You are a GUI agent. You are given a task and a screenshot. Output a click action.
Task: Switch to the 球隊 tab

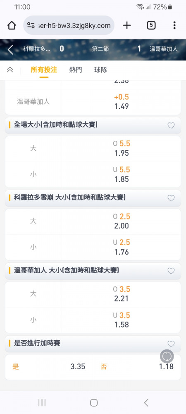pos(100,70)
